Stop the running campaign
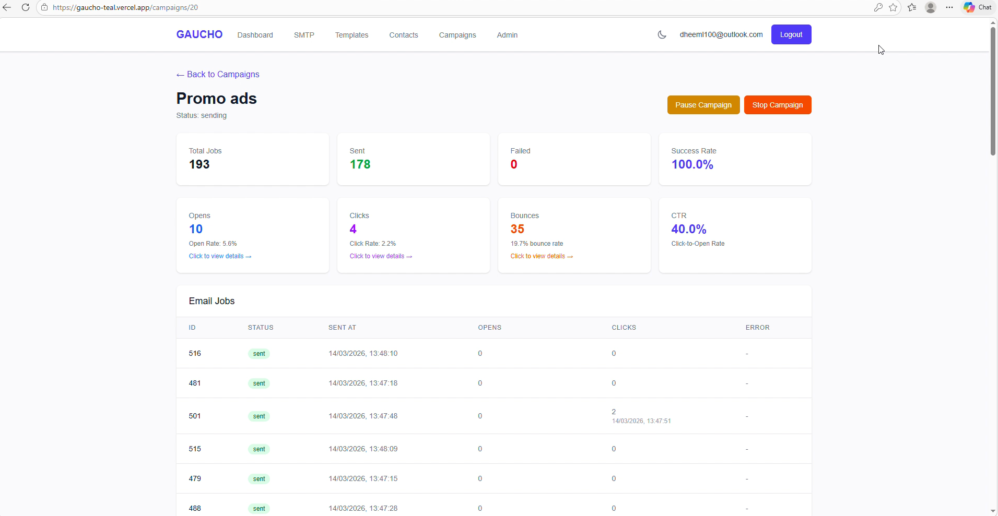Image resolution: width=998 pixels, height=516 pixels. pyautogui.click(x=777, y=105)
